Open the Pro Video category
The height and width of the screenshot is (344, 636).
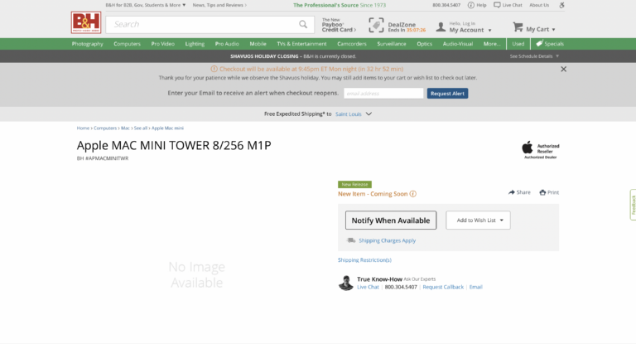coord(162,44)
